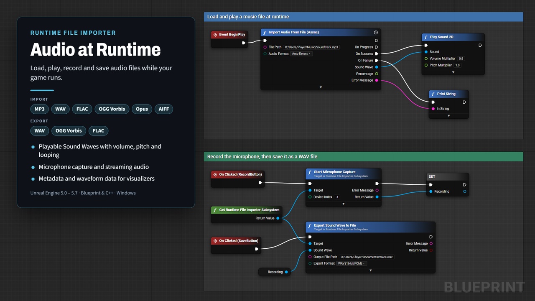The width and height of the screenshot is (535, 301).
Task: Click the Volume Multiplier 0.8 value field
Action: click(461, 59)
